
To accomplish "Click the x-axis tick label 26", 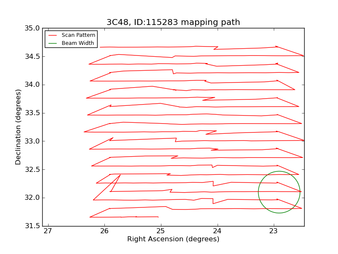I will pyautogui.click(x=104, y=231).
